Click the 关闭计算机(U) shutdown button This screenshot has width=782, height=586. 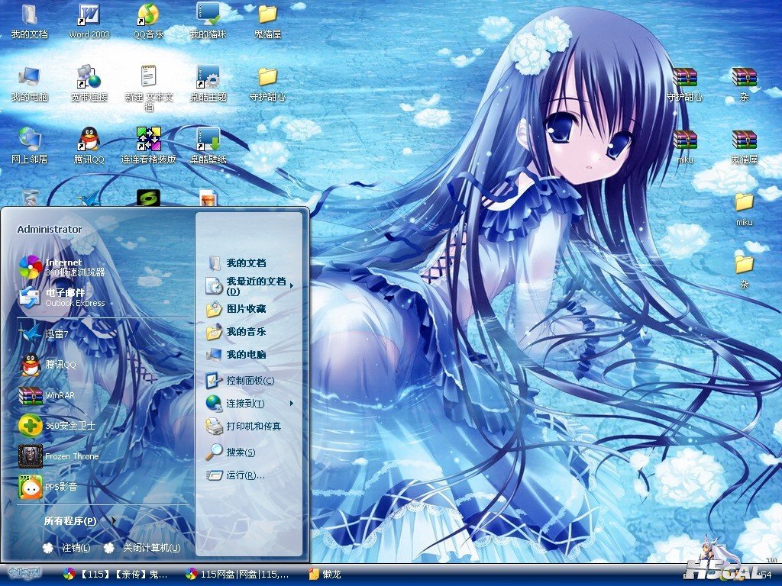(142, 547)
